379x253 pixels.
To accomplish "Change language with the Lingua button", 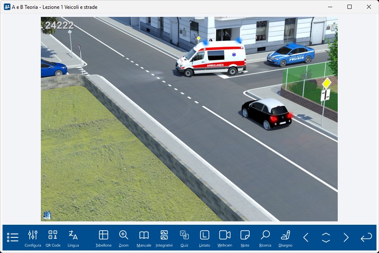I will (x=73, y=238).
